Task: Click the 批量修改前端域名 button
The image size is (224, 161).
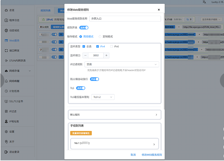Action: pos(81,133)
